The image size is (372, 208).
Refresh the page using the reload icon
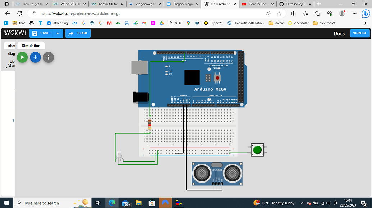coord(19,13)
